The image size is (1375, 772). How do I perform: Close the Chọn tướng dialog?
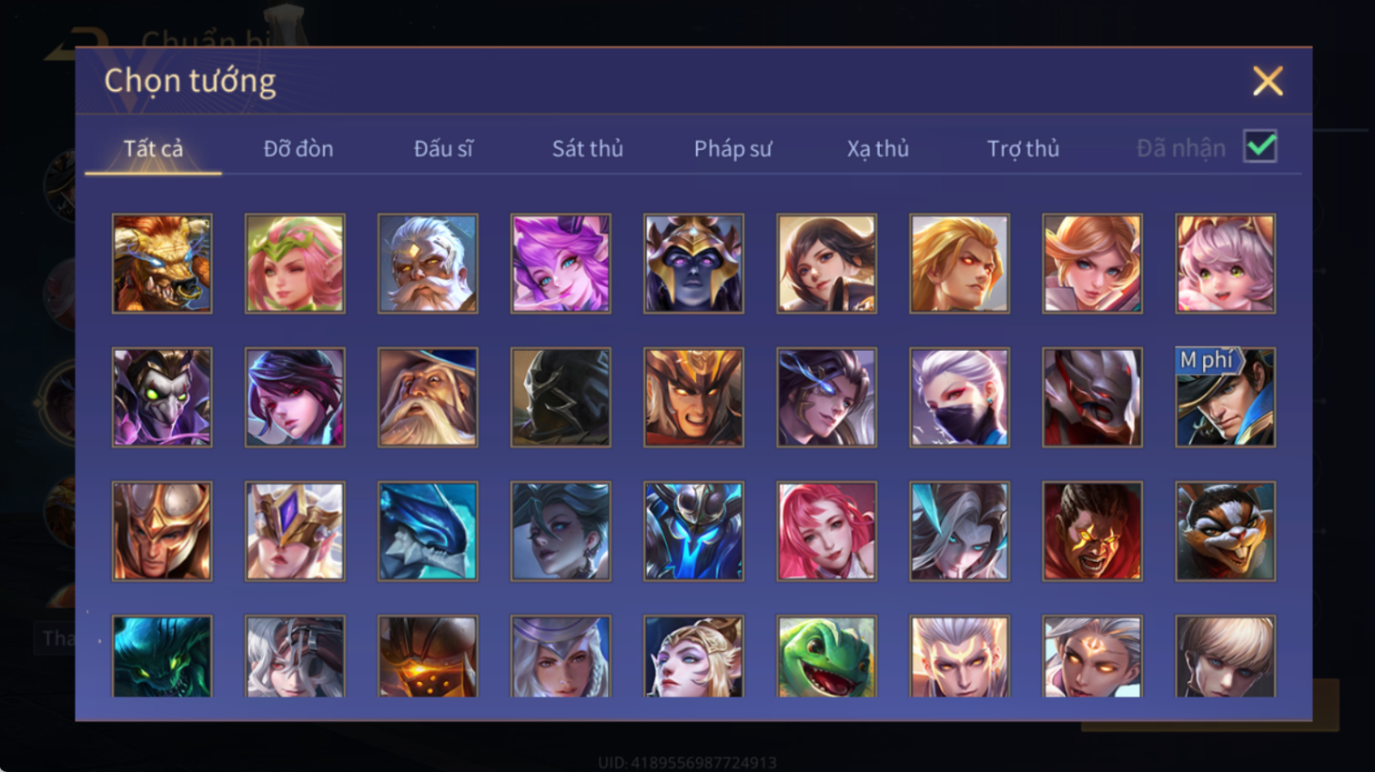[x=1268, y=81]
